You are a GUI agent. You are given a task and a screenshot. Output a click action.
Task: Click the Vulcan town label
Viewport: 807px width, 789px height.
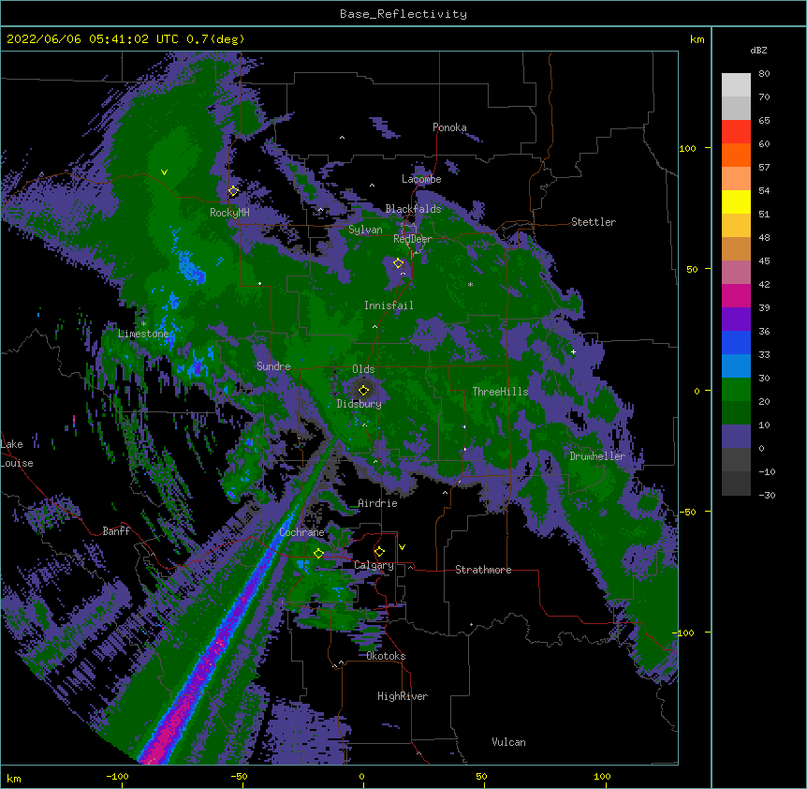click(x=508, y=742)
